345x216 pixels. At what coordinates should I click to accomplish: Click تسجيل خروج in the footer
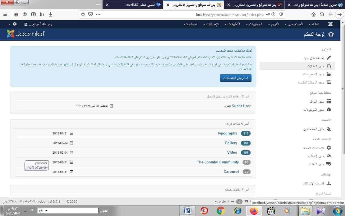pyautogui.click(x=222, y=202)
